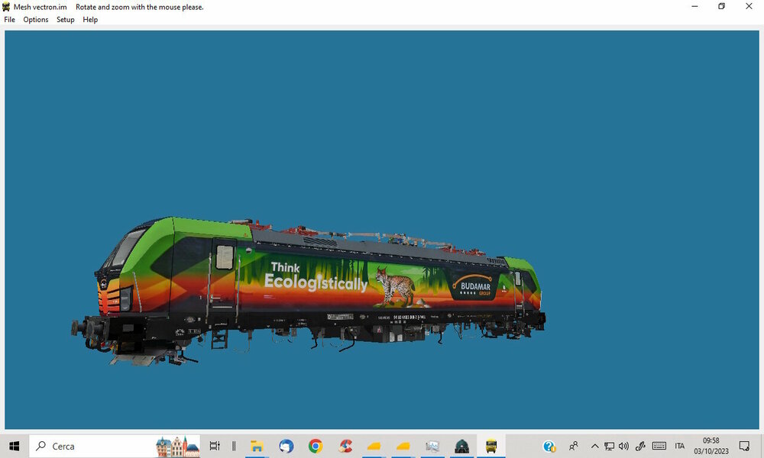Restore down the mesh viewer window

pos(722,6)
